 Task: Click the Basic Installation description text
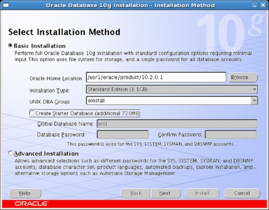(x=133, y=56)
